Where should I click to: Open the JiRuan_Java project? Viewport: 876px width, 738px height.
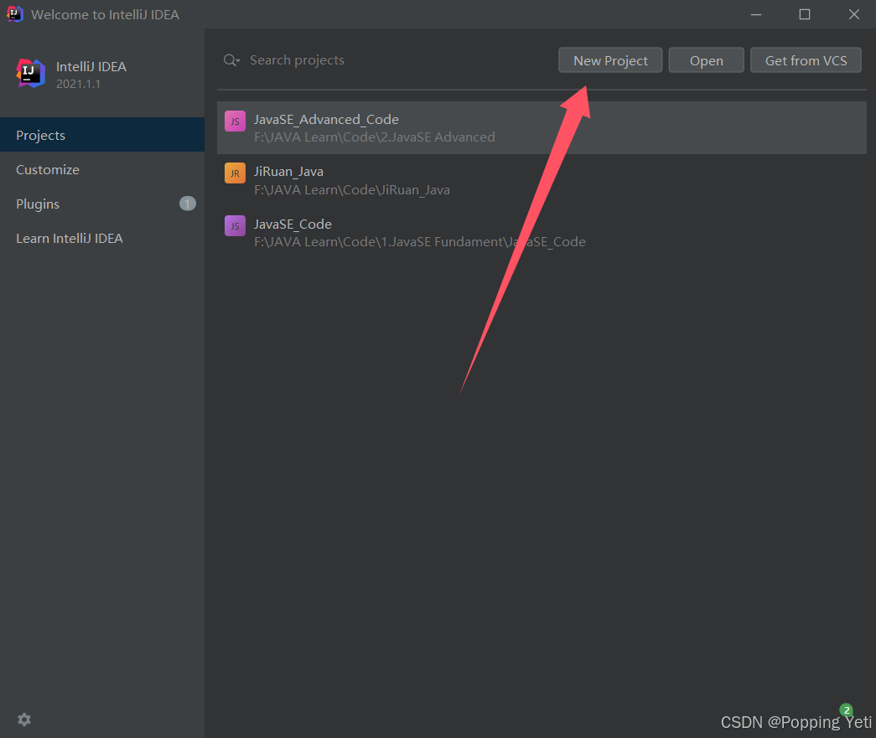pos(542,180)
